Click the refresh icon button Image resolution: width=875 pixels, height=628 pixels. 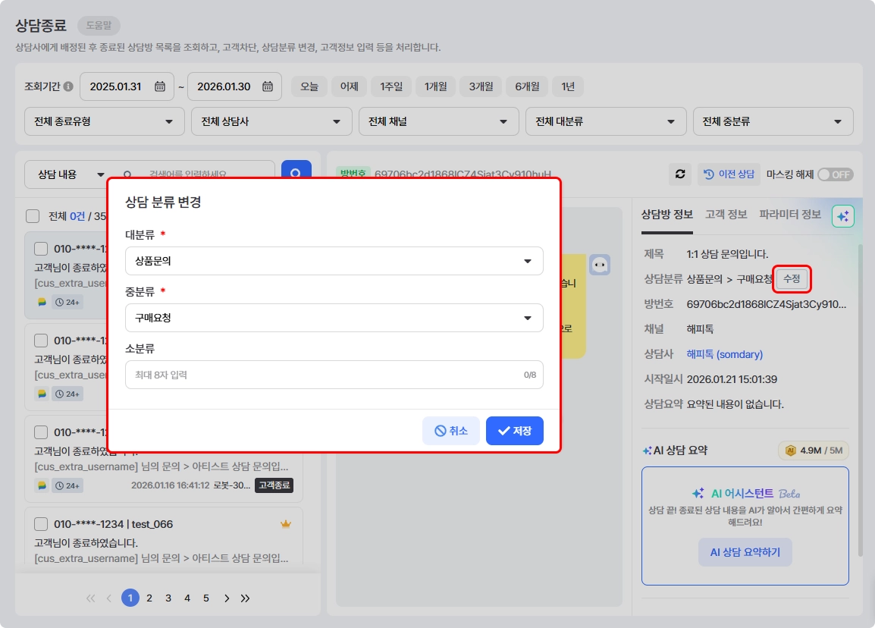coord(680,174)
